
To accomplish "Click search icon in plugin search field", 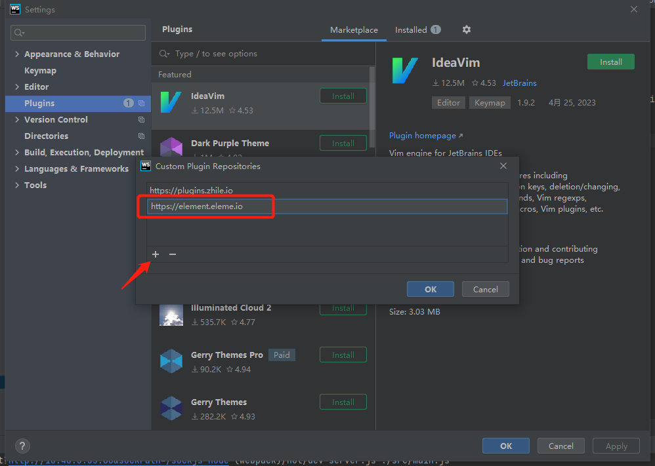I will pos(164,54).
